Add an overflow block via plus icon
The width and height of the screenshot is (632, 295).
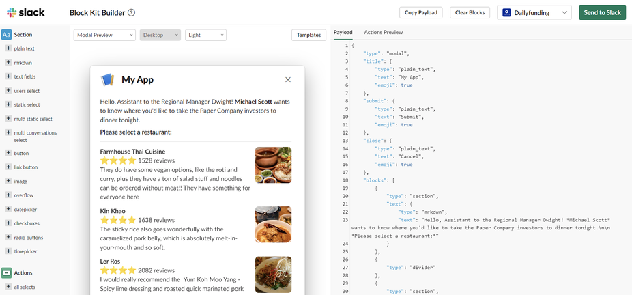pos(8,195)
